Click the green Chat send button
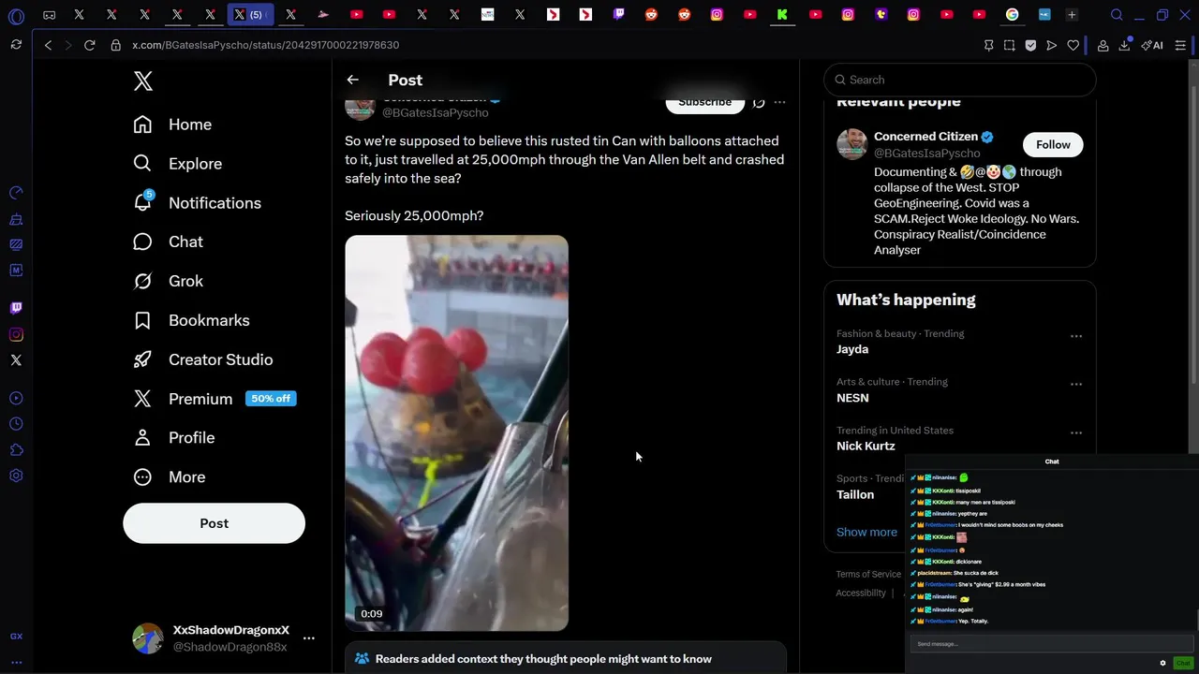1199x674 pixels. (x=1183, y=663)
